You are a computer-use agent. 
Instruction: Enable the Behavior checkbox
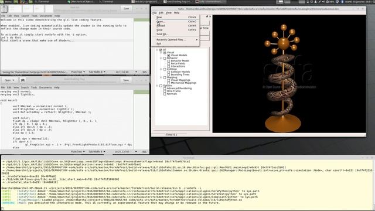(165, 58)
